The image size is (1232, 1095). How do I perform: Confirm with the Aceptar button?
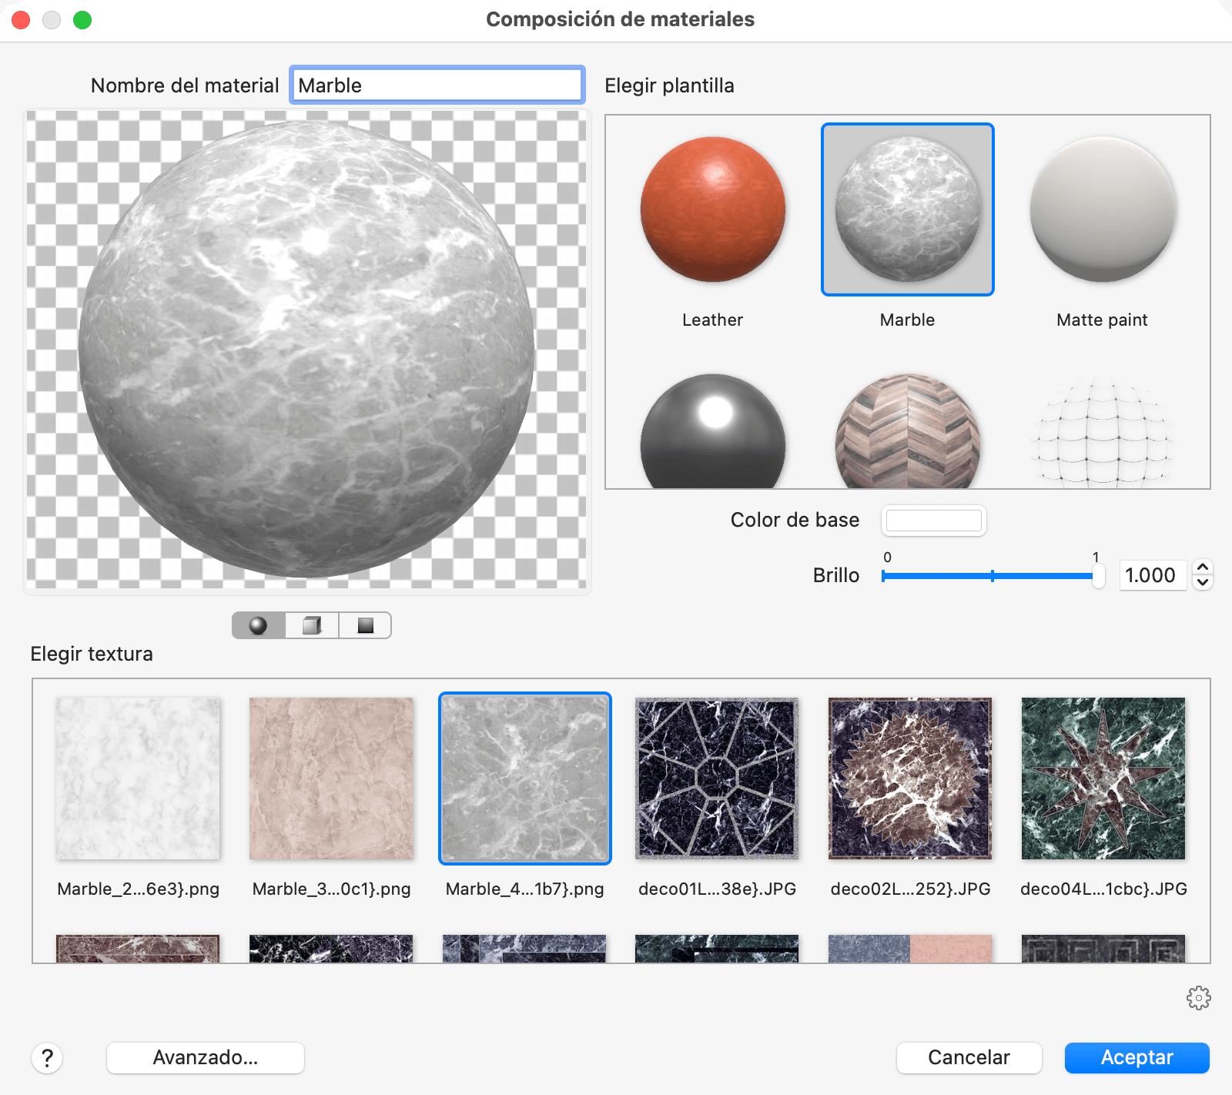[1137, 1058]
